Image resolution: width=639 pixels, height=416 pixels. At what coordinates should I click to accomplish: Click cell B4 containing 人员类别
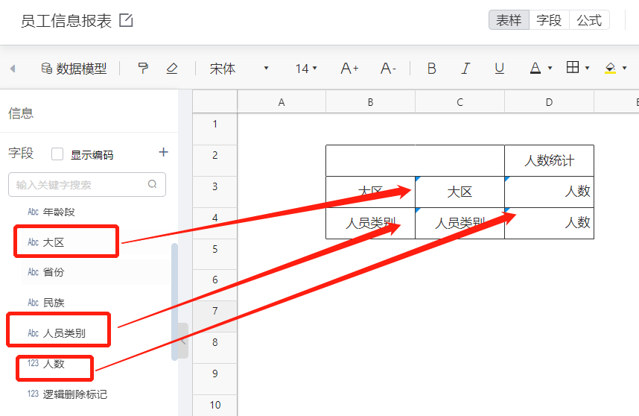[370, 223]
